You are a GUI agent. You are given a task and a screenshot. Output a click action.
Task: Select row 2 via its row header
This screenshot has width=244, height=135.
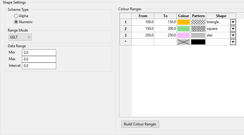(125, 29)
